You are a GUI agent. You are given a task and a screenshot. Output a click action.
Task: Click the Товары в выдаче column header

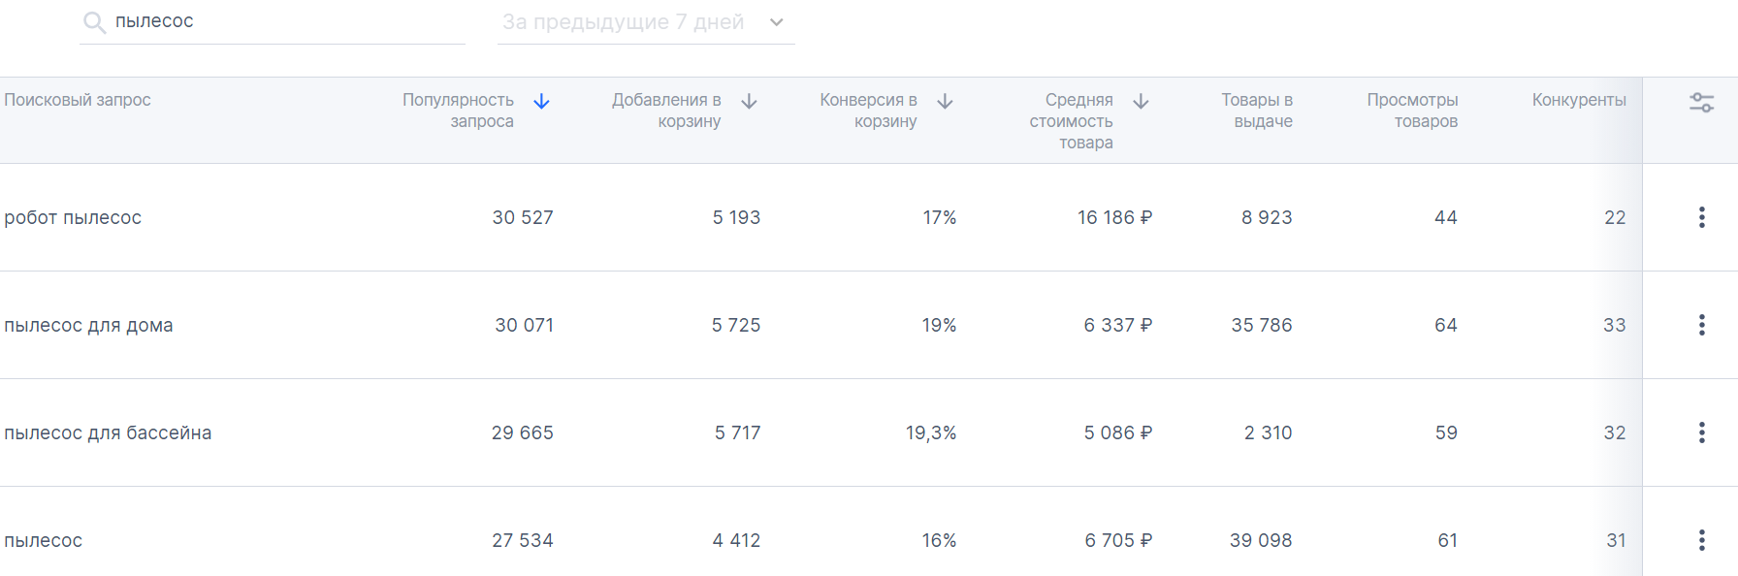[x=1256, y=111]
